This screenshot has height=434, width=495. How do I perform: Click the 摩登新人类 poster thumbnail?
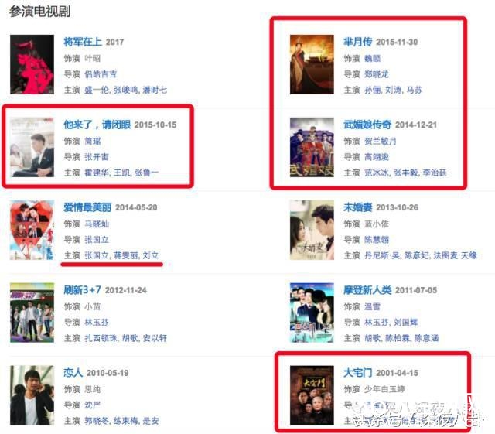pos(312,313)
